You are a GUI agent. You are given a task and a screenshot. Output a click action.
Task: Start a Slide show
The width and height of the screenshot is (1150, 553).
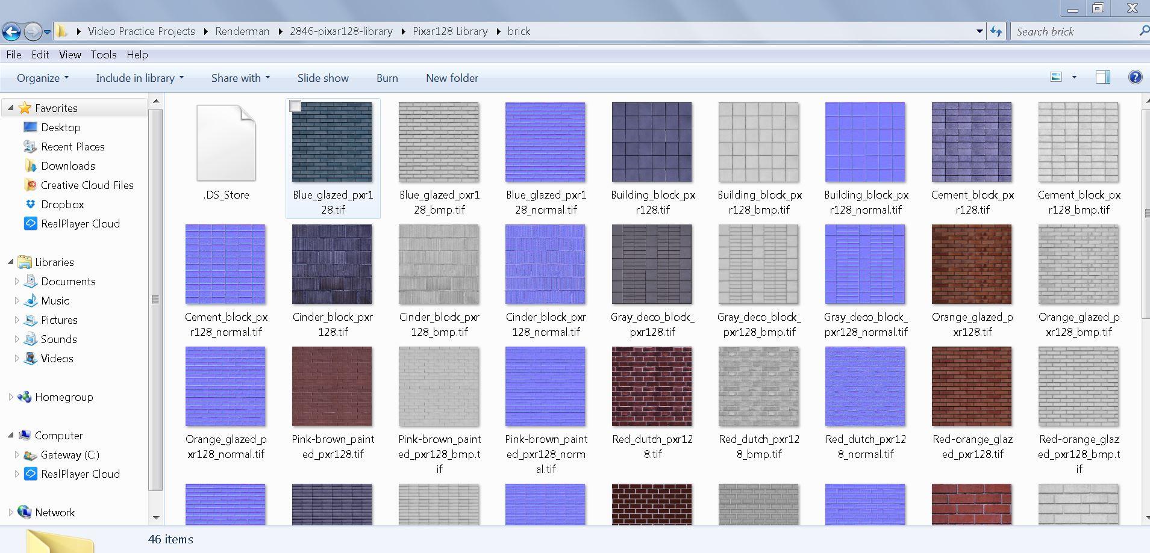point(323,78)
